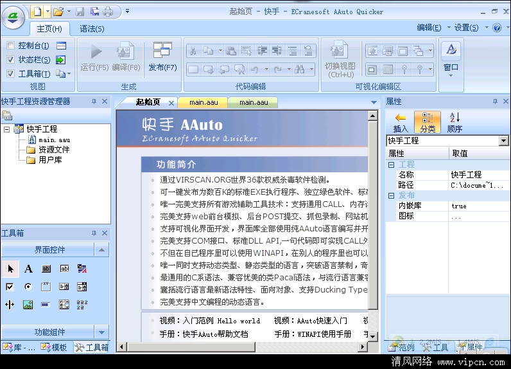Switch to the 范例 bottom tab
The height and width of the screenshot is (369, 511).
pos(401,348)
